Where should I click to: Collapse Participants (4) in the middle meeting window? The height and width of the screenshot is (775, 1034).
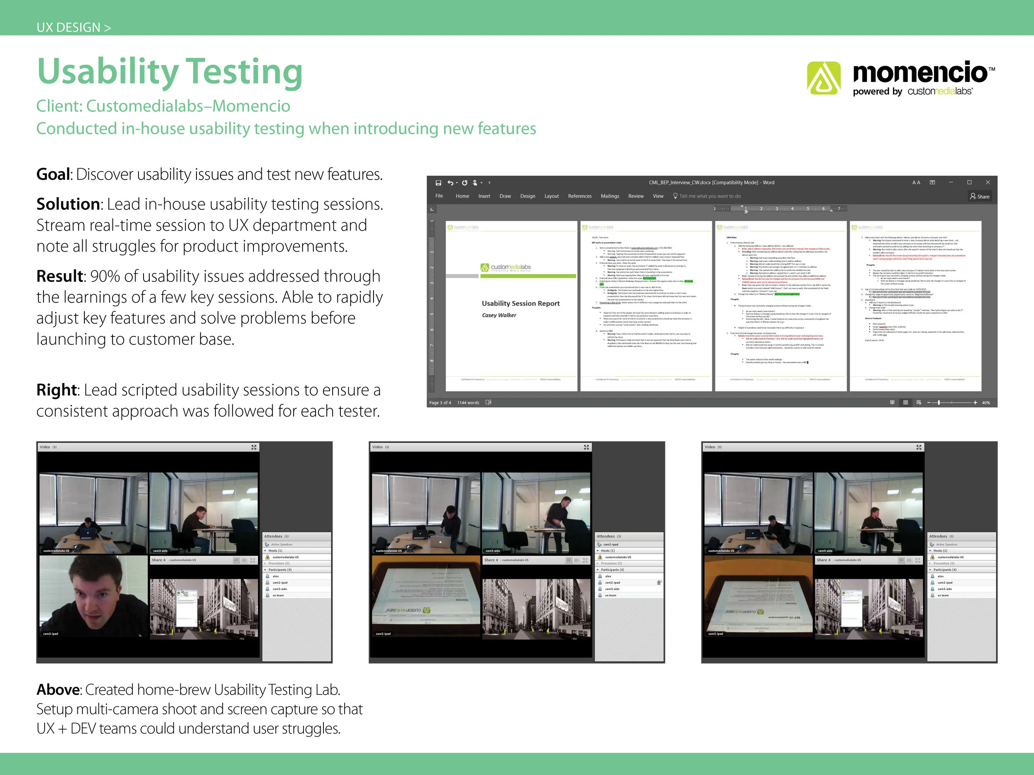(598, 570)
